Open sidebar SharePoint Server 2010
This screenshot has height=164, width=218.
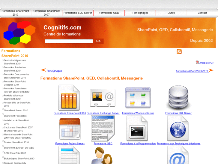(16, 110)
